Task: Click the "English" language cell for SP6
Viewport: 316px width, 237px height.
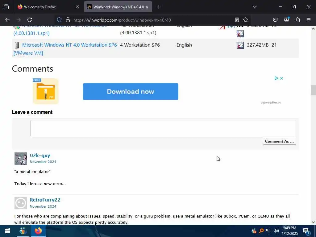Action: tap(184, 45)
